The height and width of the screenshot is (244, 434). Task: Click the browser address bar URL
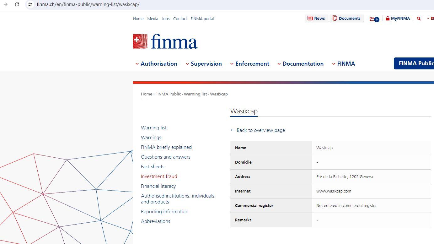point(88,4)
